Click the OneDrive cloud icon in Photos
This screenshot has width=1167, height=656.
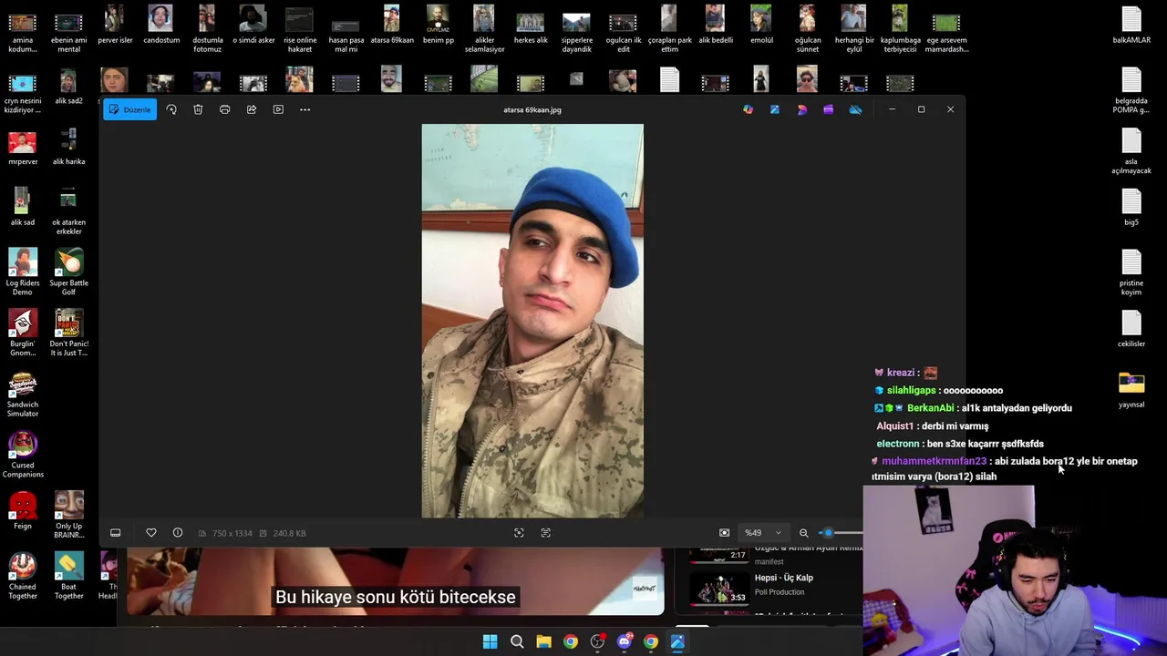pos(855,109)
